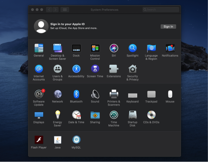Show all preferences using grid button

point(65,10)
